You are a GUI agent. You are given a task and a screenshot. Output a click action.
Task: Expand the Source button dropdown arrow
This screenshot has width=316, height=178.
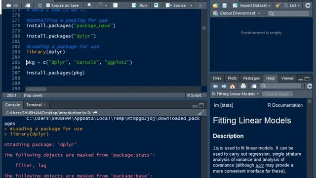tap(191, 5)
